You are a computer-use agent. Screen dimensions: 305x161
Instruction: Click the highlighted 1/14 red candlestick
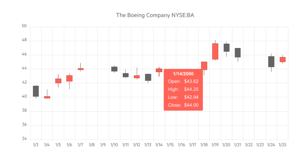coord(159,70)
